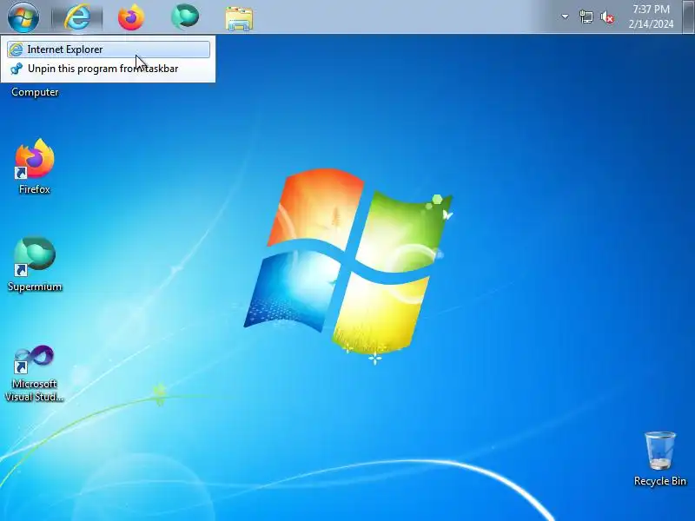Open Windows Explorer from the taskbar

click(239, 18)
